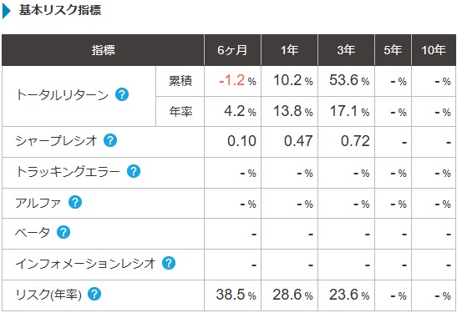Open help for インフォメーションレシオ
This screenshot has height=313, width=457.
[169, 263]
